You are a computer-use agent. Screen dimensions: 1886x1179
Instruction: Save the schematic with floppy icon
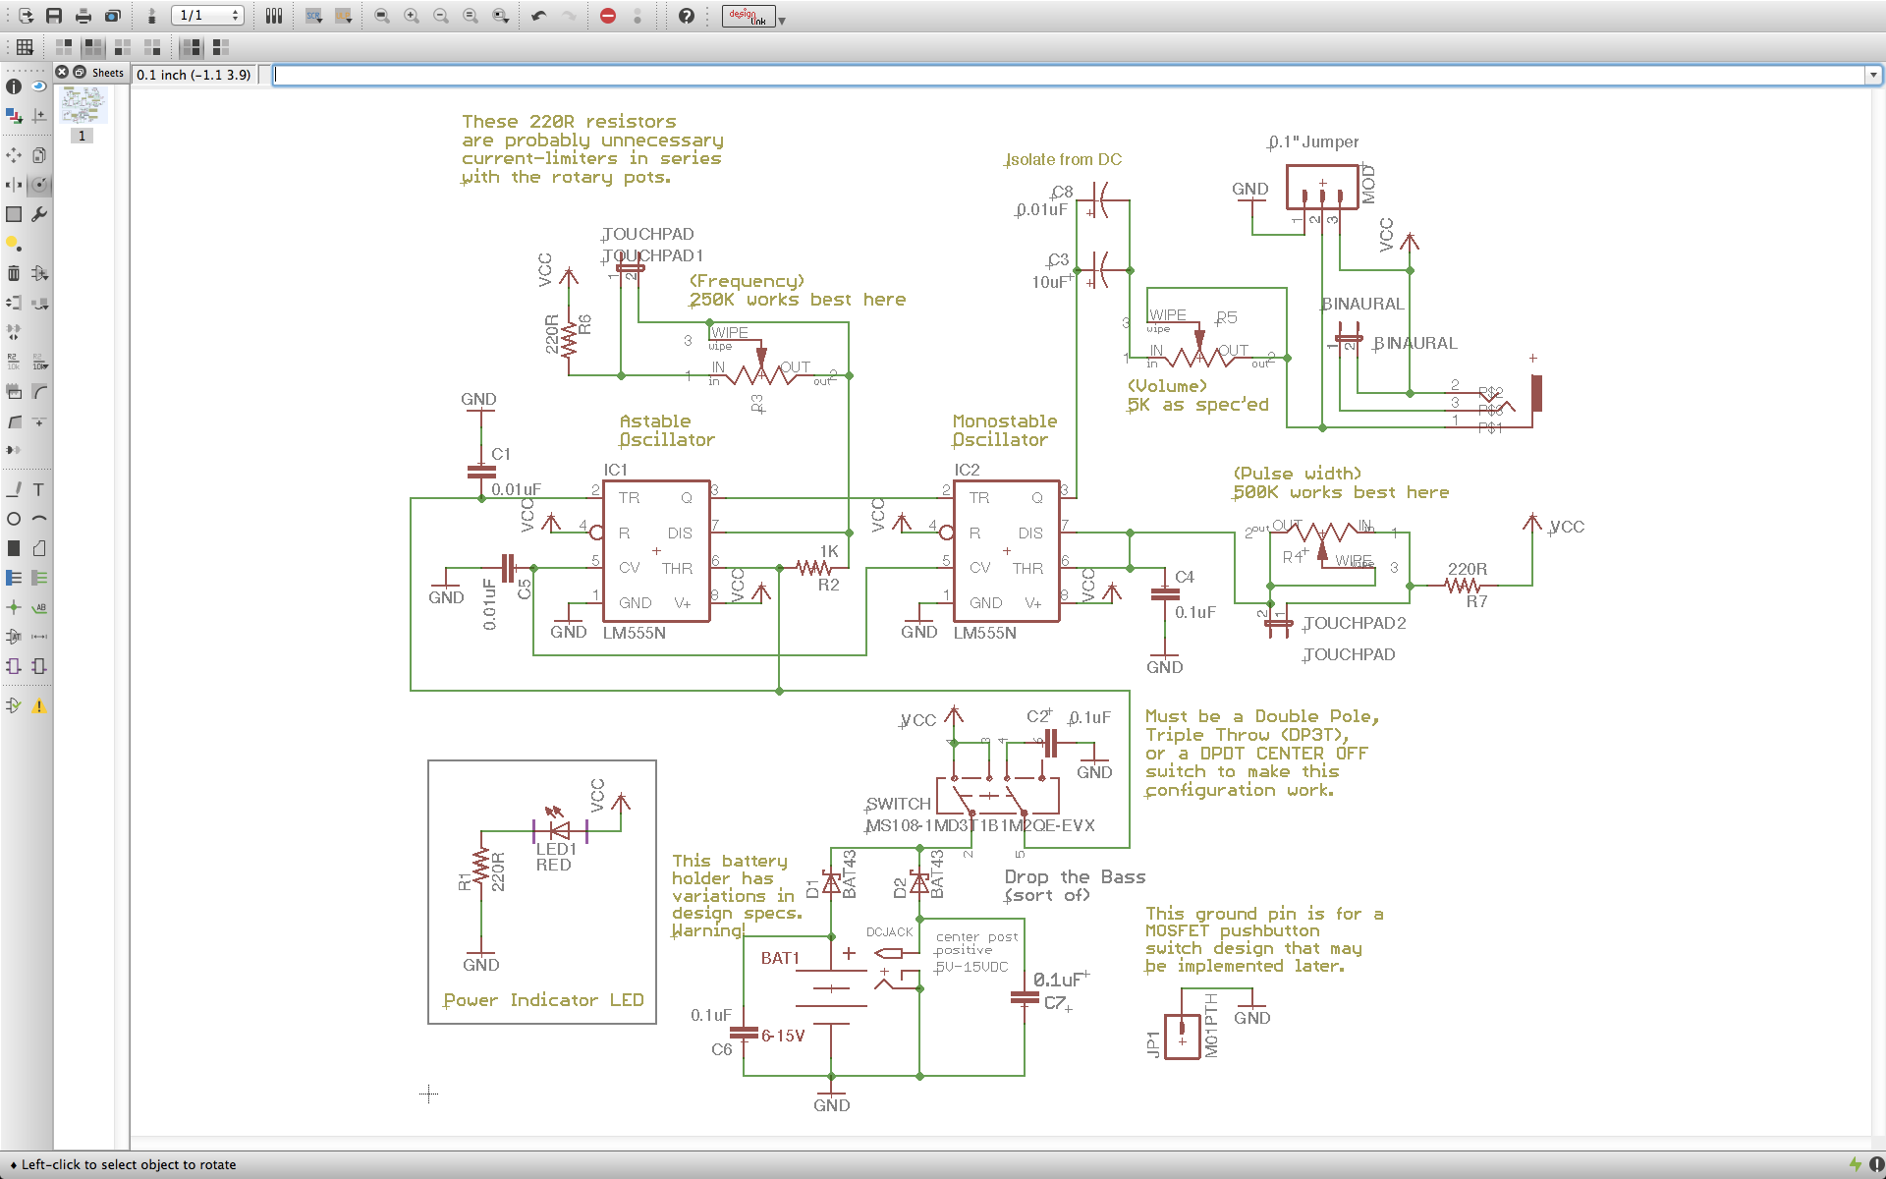54,16
